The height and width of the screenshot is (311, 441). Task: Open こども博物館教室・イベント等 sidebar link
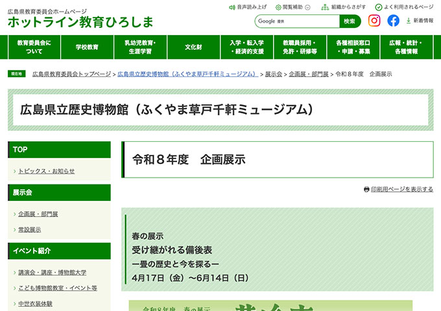click(x=58, y=288)
